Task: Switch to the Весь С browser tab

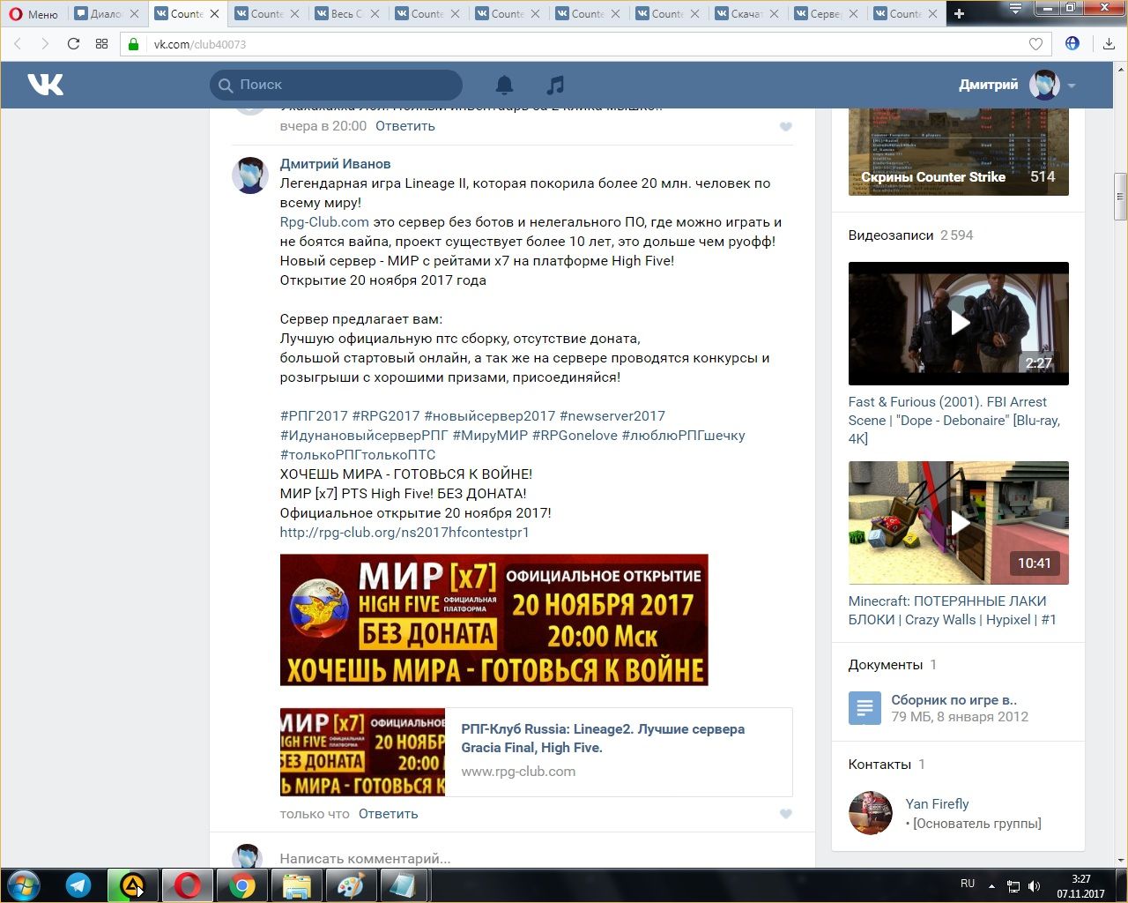Action: pos(350,13)
